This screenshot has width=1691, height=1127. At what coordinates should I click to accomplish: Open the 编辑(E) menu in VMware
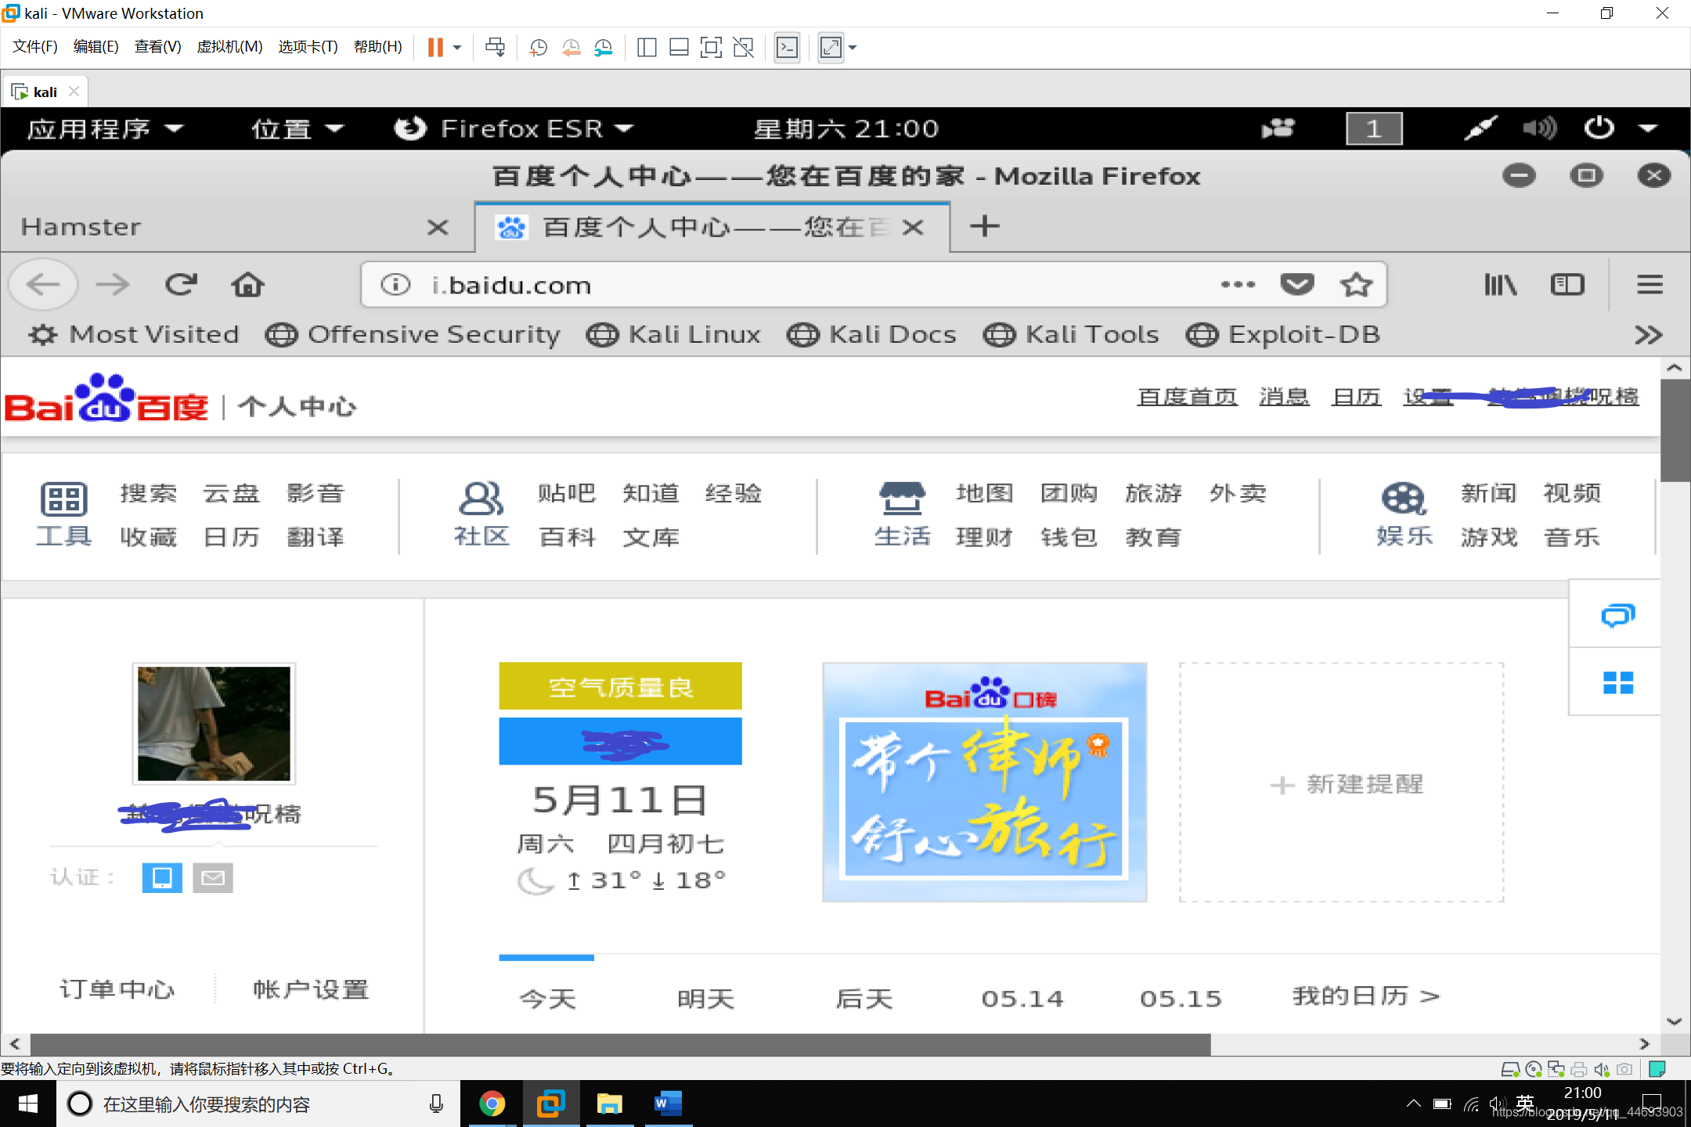coord(96,47)
